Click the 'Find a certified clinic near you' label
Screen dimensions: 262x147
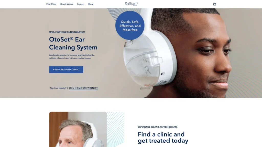[67, 32]
